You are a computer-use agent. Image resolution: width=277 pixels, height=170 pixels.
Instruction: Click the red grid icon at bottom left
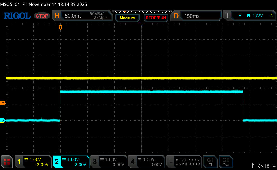7,162
